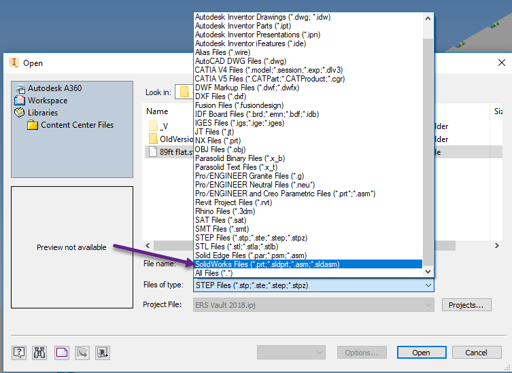Open the disabled dropdown beside Options
This screenshot has height=373, width=512.
click(x=290, y=353)
